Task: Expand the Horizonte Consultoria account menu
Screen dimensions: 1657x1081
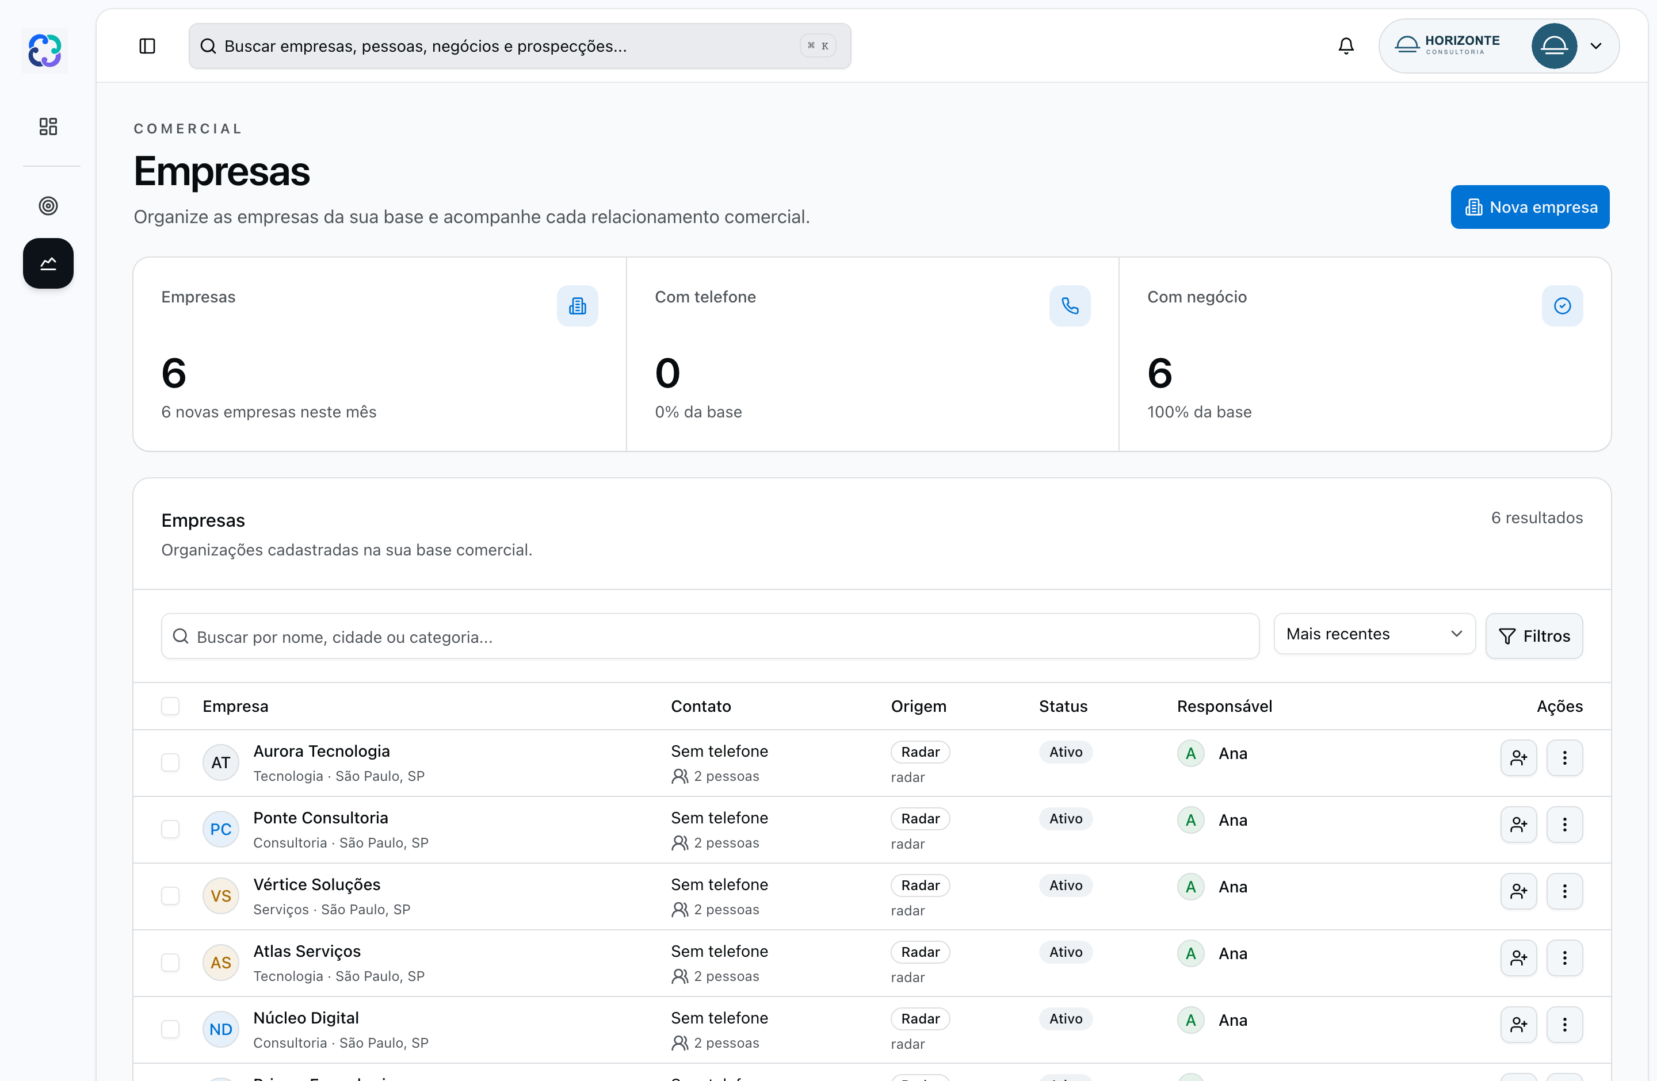Action: [x=1498, y=46]
